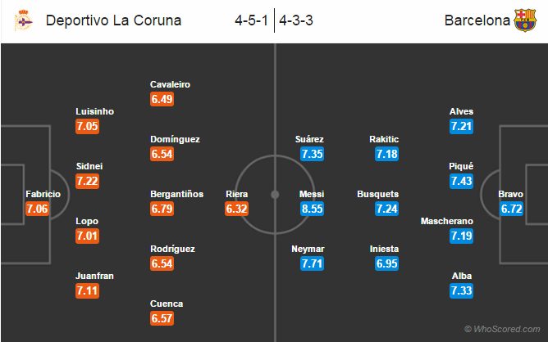This screenshot has height=342, width=548.
Task: Click Bravo's 6.72 goalkeeper rating
Action: click(x=509, y=209)
